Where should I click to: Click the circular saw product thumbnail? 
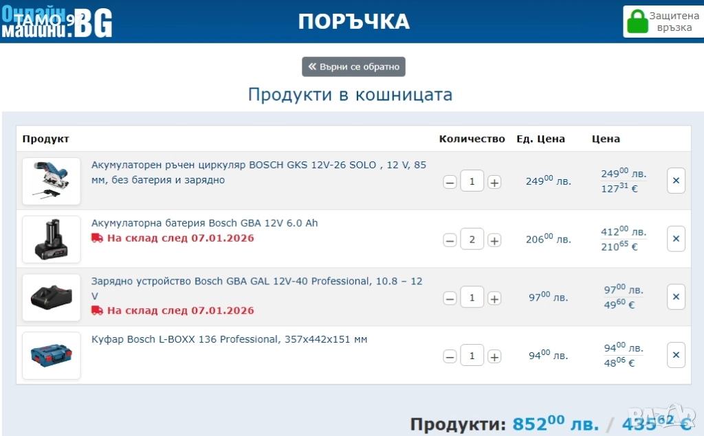51,181
